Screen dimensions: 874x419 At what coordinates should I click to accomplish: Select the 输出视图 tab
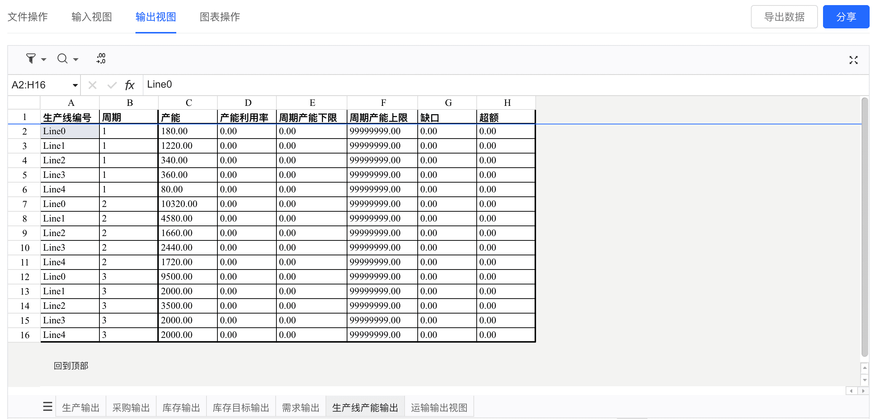pos(156,17)
